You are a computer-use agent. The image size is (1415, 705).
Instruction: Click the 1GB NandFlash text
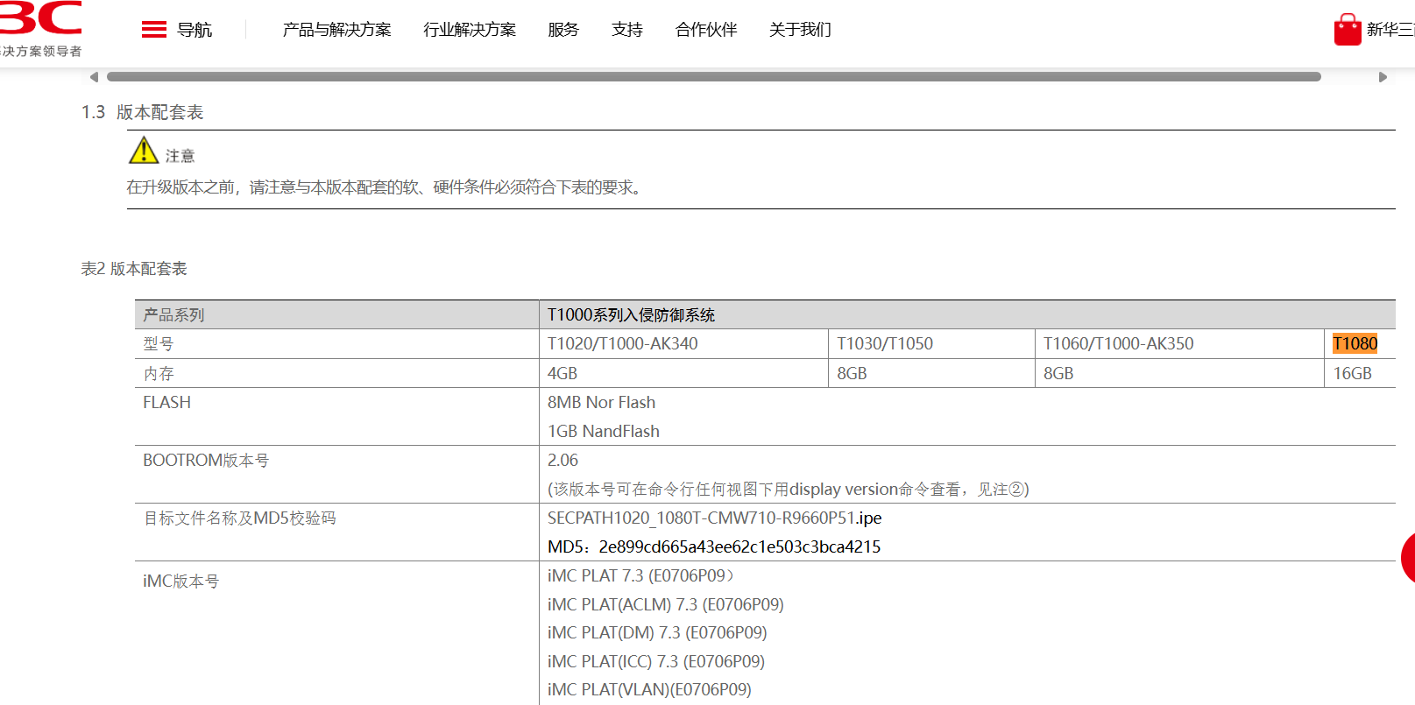(x=604, y=431)
